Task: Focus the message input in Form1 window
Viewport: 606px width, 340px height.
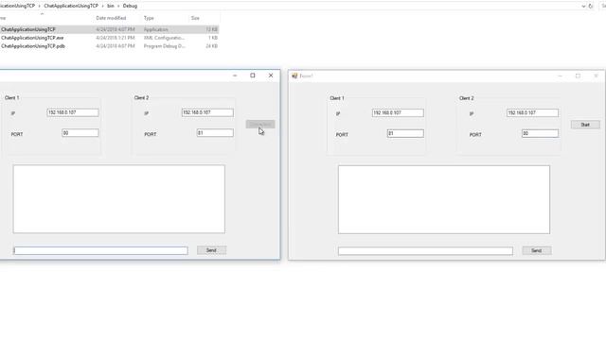Action: pos(425,251)
